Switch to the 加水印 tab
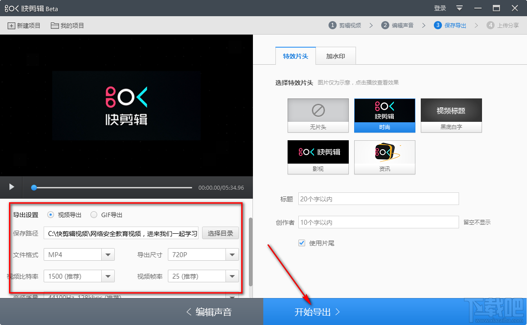The image size is (527, 325). click(336, 56)
